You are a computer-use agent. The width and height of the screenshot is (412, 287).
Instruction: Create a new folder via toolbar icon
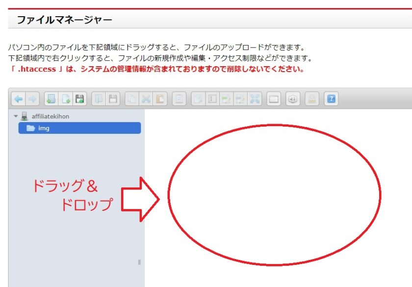(51, 99)
